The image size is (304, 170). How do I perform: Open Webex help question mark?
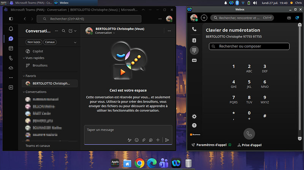point(194,125)
